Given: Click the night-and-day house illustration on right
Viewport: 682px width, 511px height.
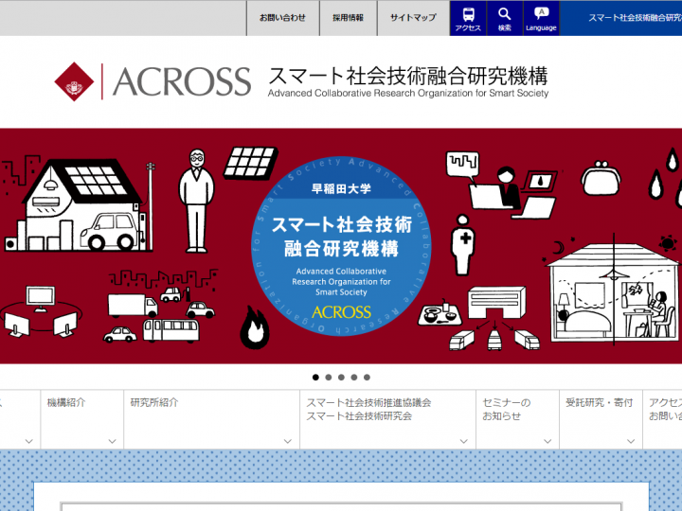Looking at the screenshot, I should click(613, 291).
